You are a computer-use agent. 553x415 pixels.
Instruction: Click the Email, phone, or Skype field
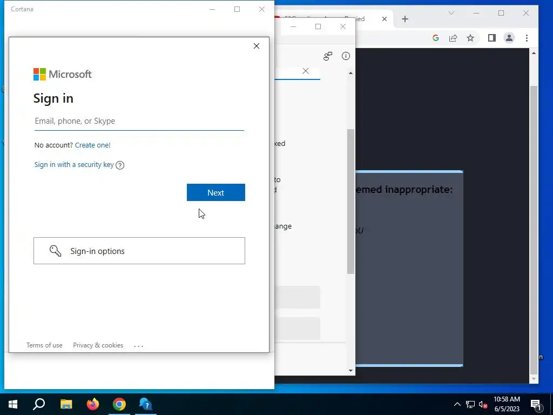tap(139, 121)
